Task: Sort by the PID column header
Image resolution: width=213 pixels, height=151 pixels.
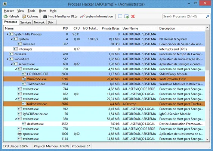Action: tap(63, 28)
